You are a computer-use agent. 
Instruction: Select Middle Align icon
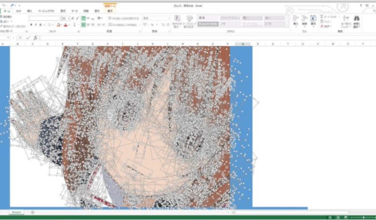pyautogui.click(x=88, y=18)
